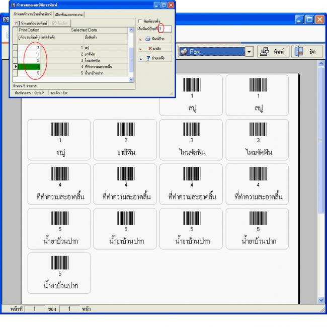The height and width of the screenshot is (327, 327).
Task: Click the [-จำนวนพิมพ์-] sub-header in the grid
Action: click(29, 37)
